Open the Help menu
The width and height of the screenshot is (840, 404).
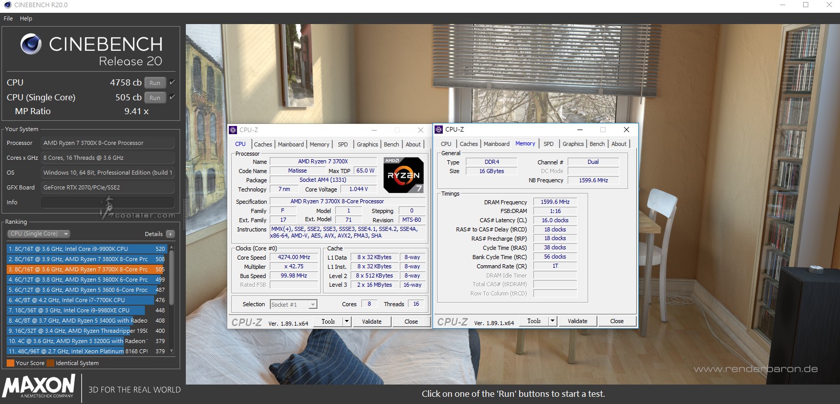tap(26, 18)
